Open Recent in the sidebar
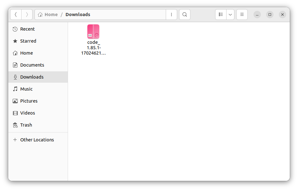 click(38, 29)
